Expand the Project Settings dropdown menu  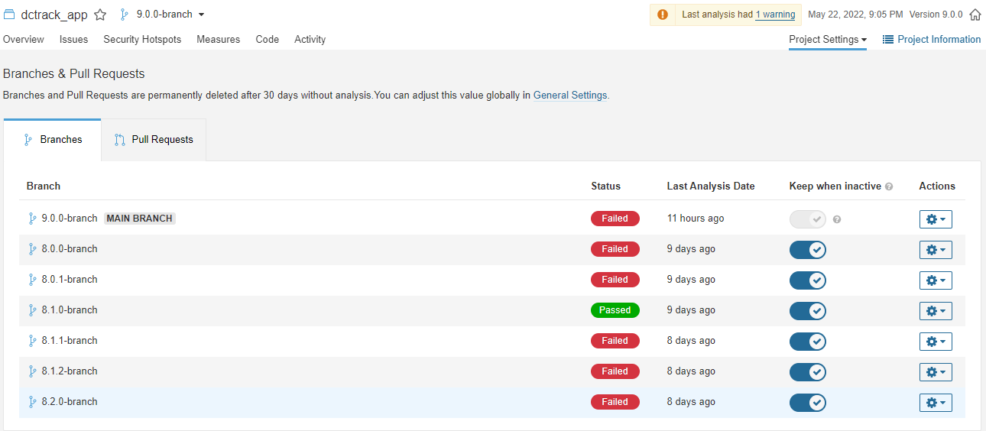[x=827, y=40]
